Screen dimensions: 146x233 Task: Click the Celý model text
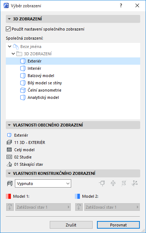[24, 150]
